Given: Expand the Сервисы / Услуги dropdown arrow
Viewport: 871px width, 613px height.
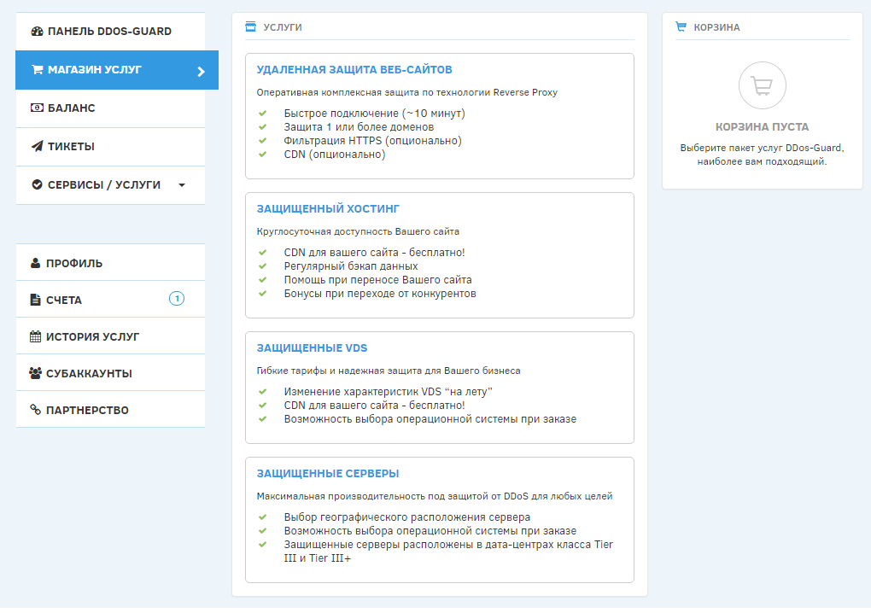Looking at the screenshot, I should [182, 185].
